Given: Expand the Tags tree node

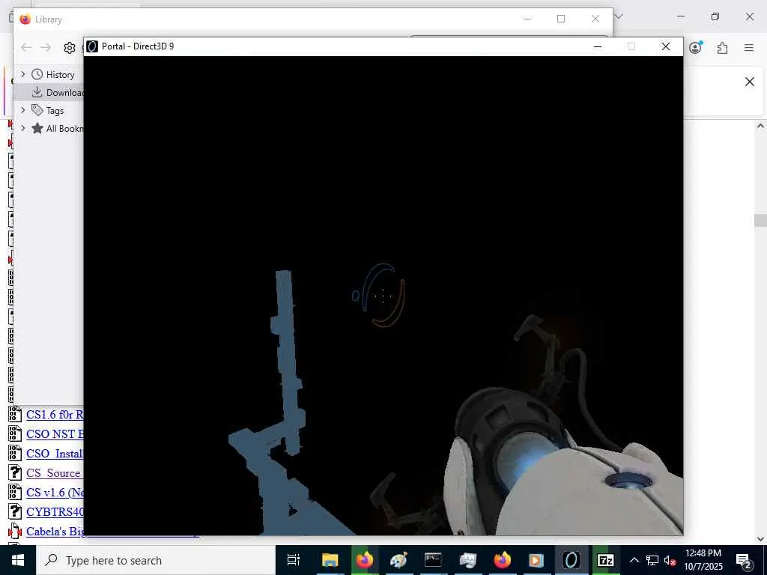Looking at the screenshot, I should [x=22, y=110].
